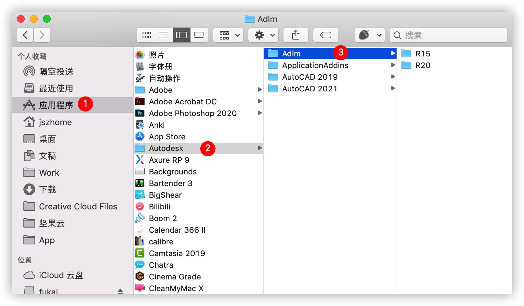The image size is (524, 306).
Task: Go forward with the right chevron button
Action: [x=42, y=35]
